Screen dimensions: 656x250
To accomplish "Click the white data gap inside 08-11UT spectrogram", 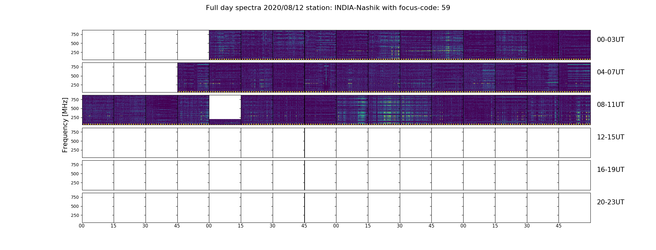I will (225, 107).
